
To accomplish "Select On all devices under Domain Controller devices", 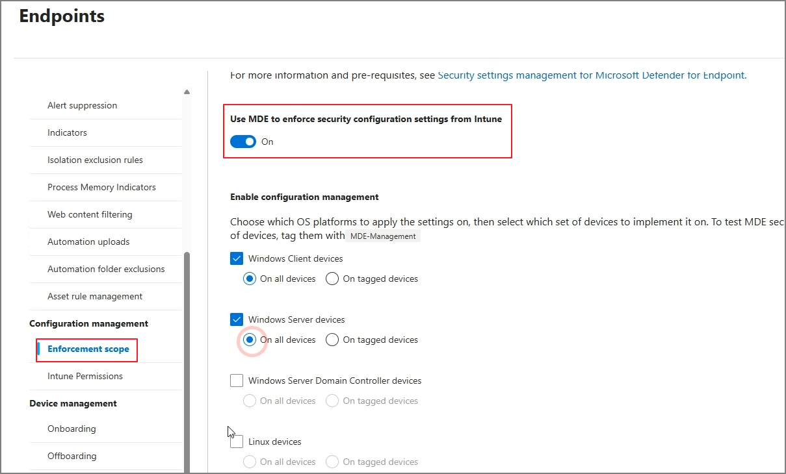I will click(x=250, y=401).
